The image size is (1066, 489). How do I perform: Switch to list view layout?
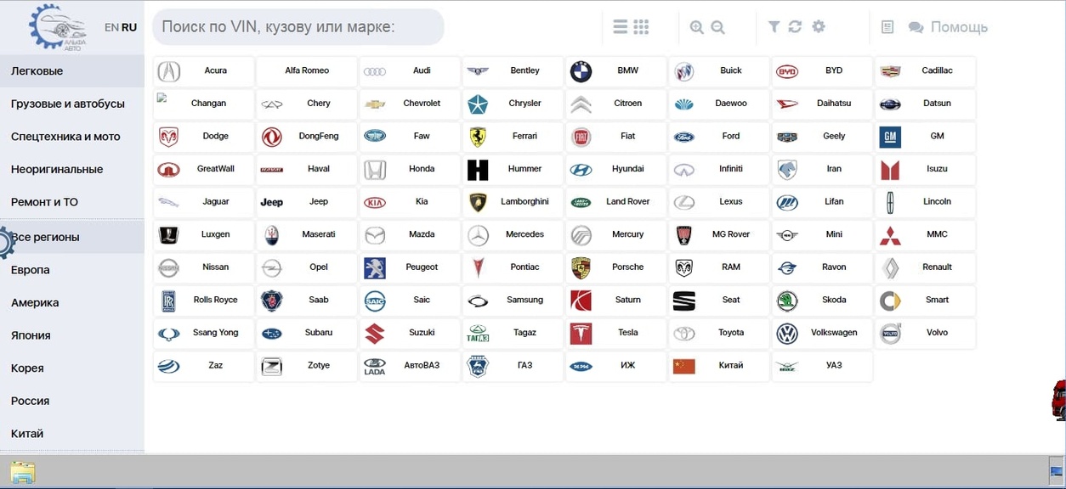click(x=621, y=27)
